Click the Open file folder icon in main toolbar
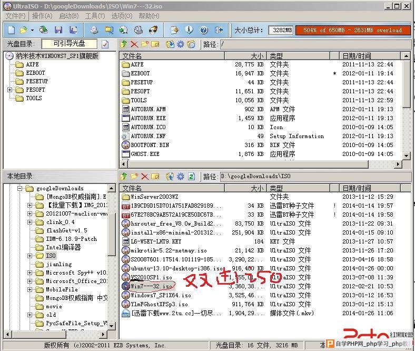 24,30
